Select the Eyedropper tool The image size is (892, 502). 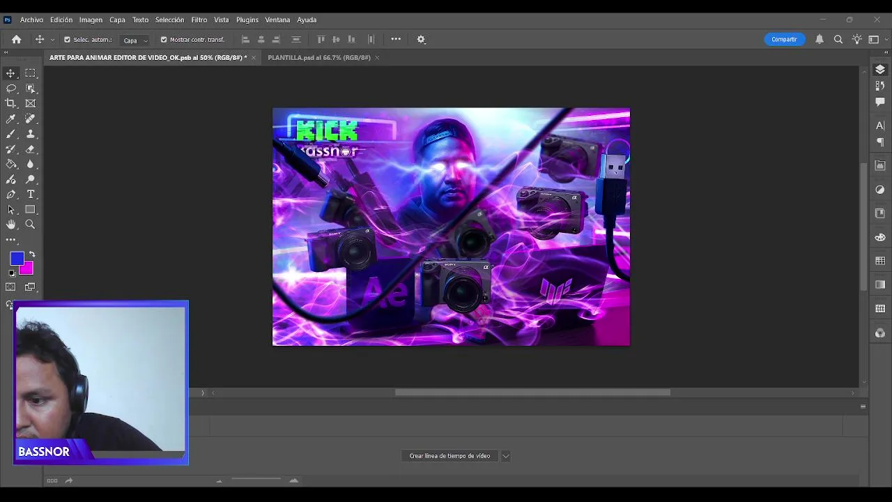11,119
